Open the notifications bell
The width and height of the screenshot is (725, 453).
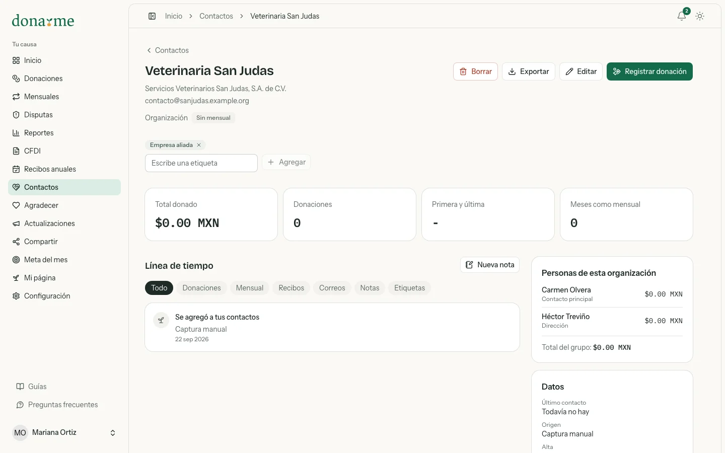click(682, 16)
